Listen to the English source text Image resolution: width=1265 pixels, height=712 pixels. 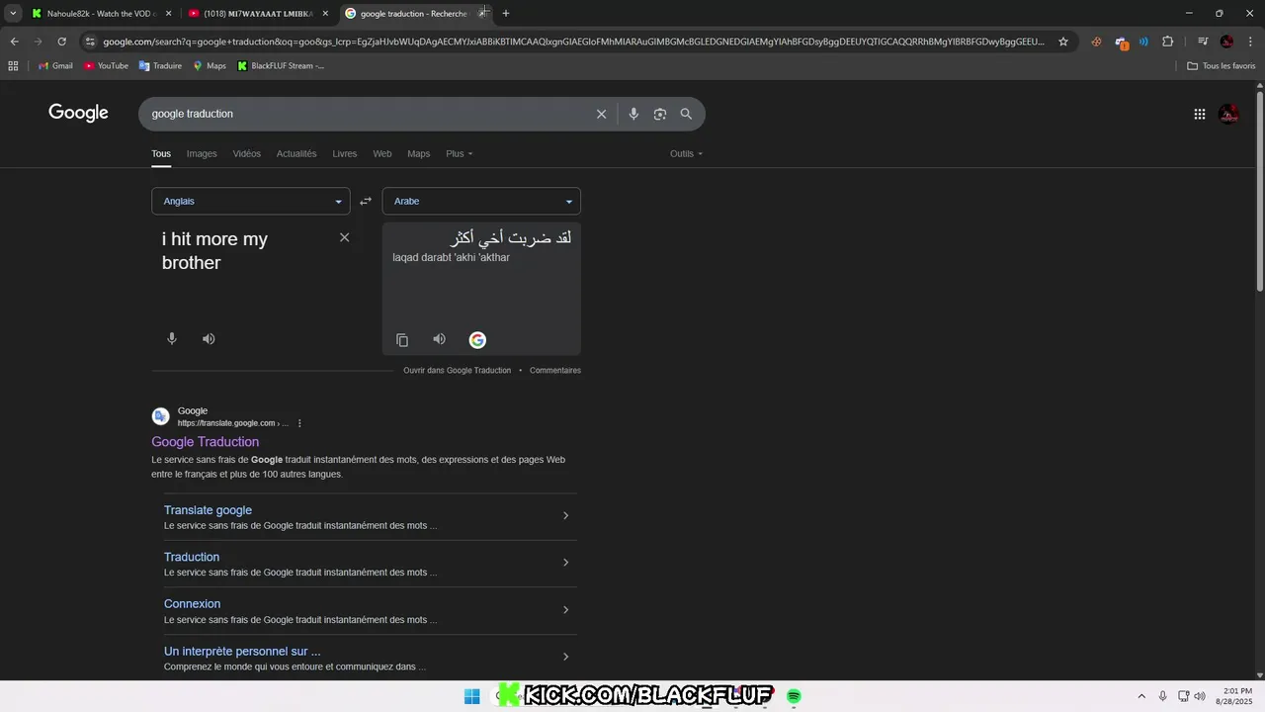[x=209, y=338]
